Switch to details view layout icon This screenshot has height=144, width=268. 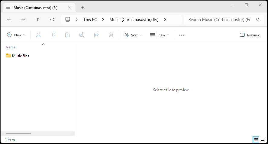point(256,139)
